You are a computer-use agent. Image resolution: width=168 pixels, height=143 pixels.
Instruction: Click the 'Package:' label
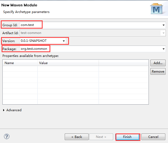(9, 49)
